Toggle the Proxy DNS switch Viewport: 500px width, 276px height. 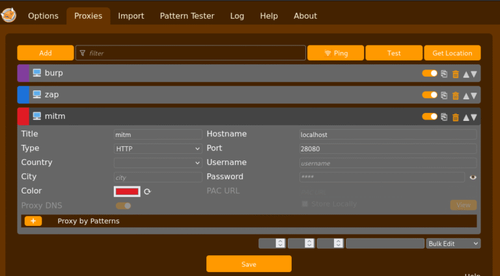[124, 206]
